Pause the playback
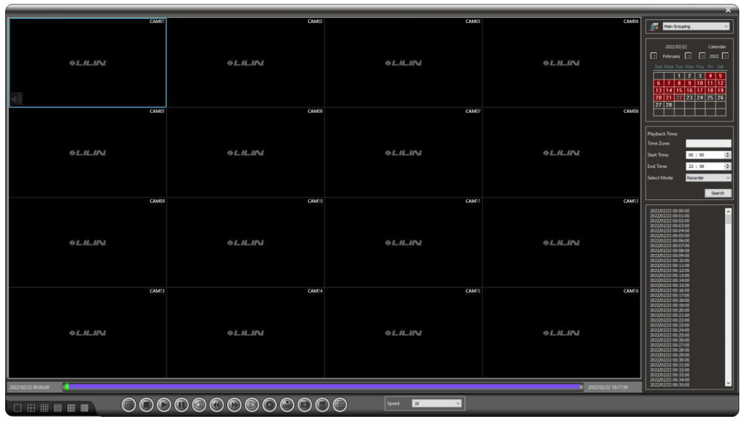This screenshot has width=747, height=422. [x=181, y=405]
